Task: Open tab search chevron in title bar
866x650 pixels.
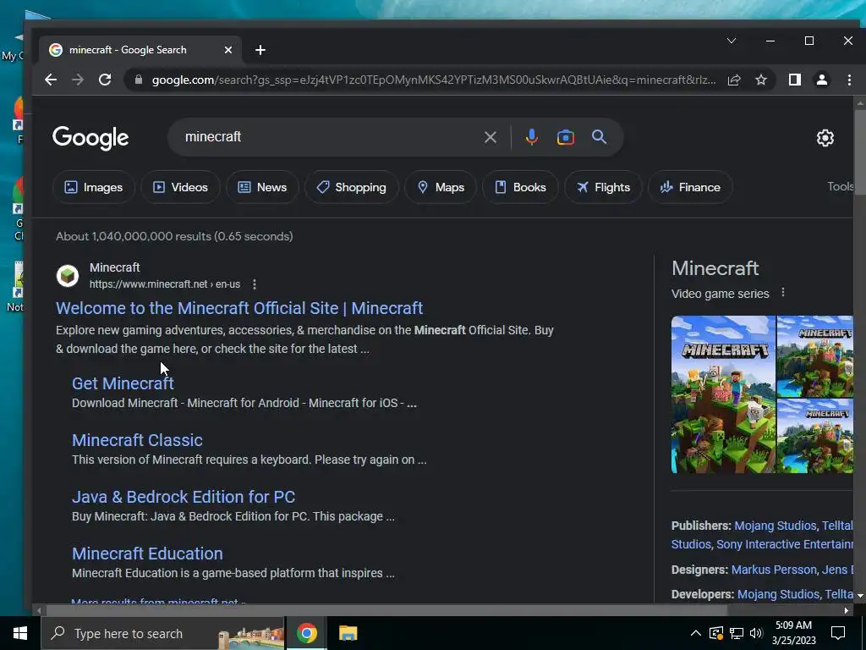Action: [x=732, y=41]
